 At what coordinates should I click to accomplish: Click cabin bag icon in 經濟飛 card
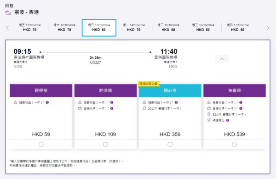(x=80, y=108)
